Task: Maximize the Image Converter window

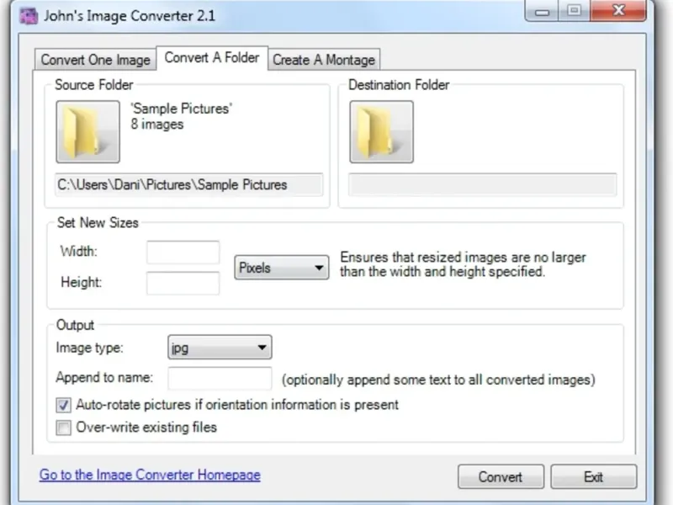Action: [x=575, y=11]
